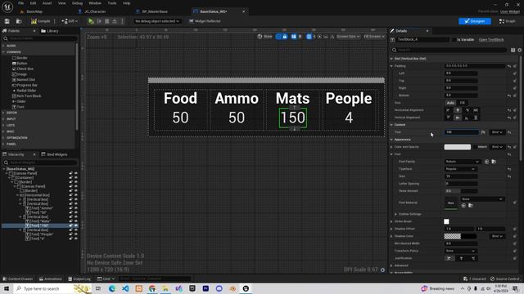The width and height of the screenshot is (524, 294).
Task: Select Horizontal Alignment left icon
Action: tap(449, 110)
